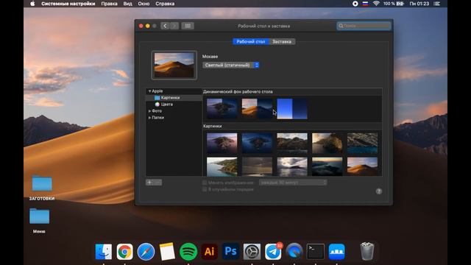Viewport: 471px width, 265px height.
Task: Go forward in System Preferences
Action: [x=174, y=26]
